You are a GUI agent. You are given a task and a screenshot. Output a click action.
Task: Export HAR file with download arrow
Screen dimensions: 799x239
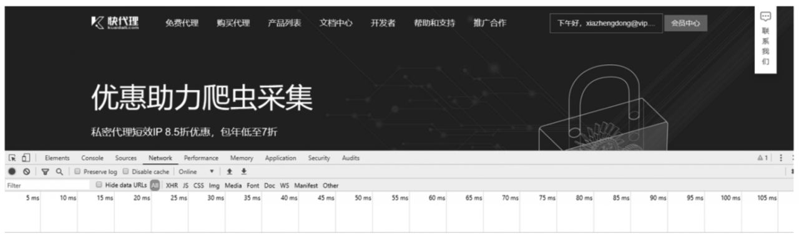[x=244, y=171]
